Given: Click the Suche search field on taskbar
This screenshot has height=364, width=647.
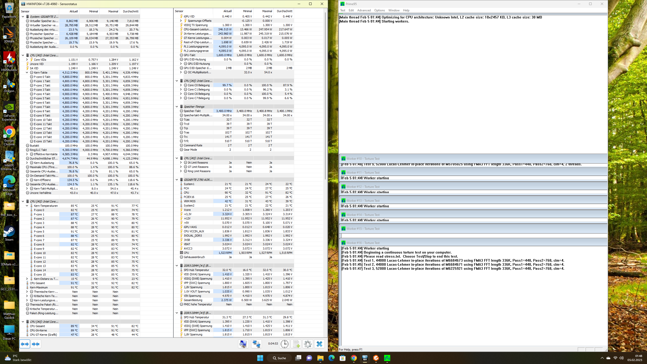Looking at the screenshot, I should point(279,358).
